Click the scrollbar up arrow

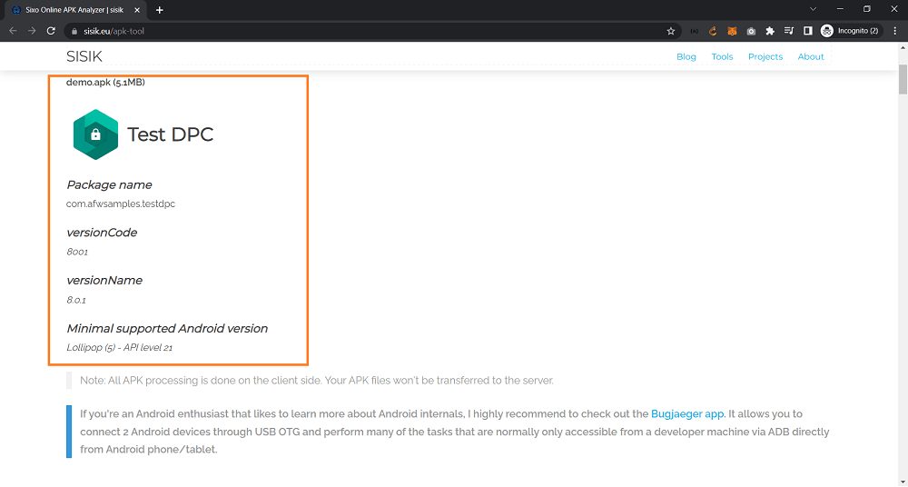(x=903, y=47)
